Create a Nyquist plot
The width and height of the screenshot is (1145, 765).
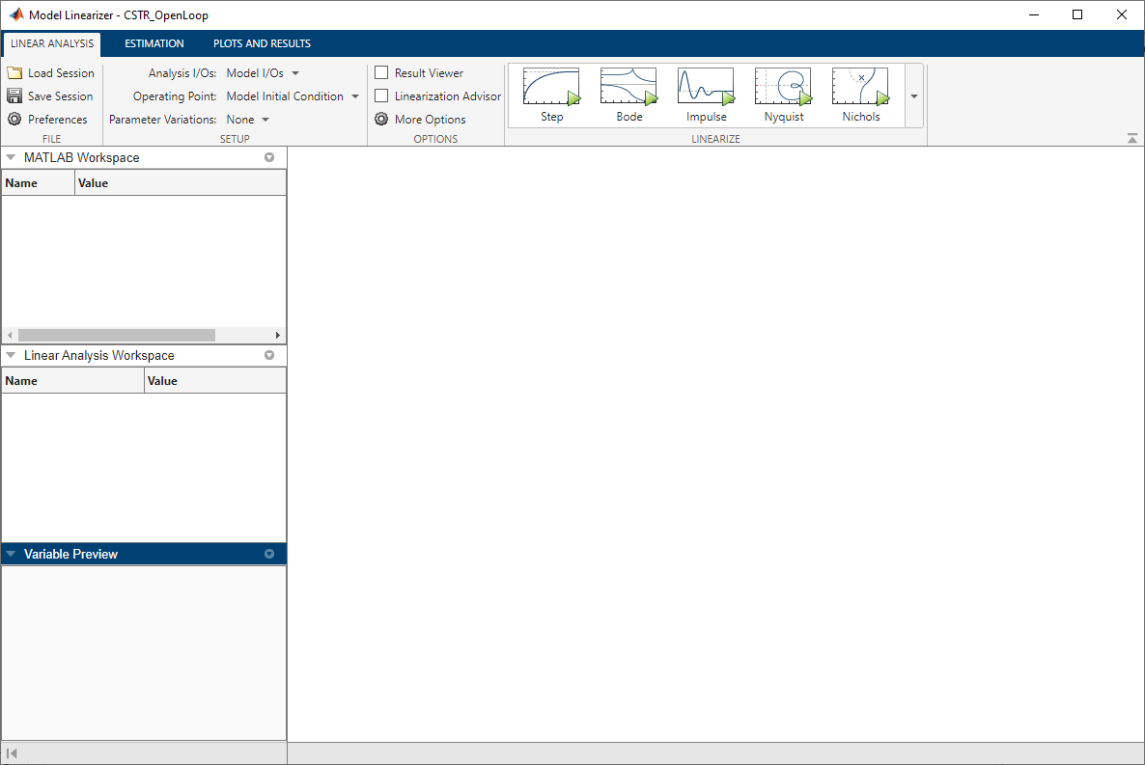782,92
